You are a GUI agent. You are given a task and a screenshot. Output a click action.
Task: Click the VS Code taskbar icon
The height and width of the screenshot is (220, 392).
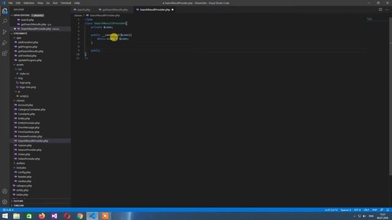[x=92, y=216]
